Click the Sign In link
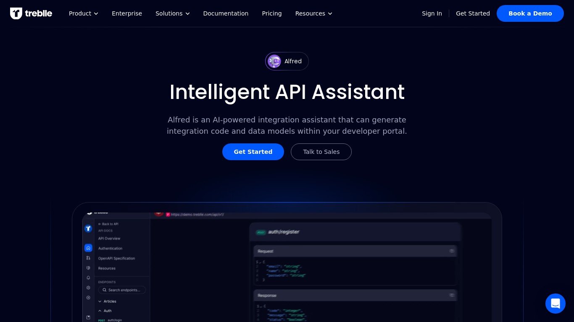574x322 pixels. pyautogui.click(x=432, y=13)
